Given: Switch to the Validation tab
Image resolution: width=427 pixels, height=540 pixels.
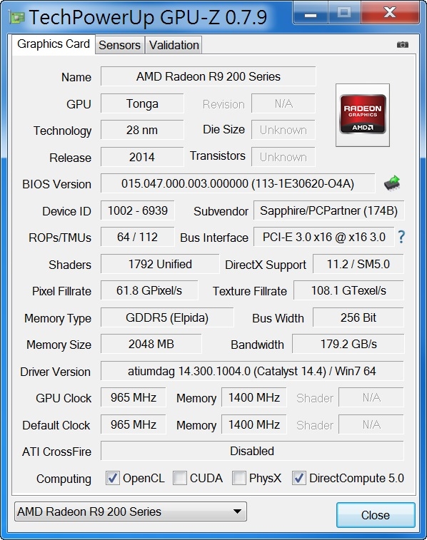Looking at the screenshot, I should [x=174, y=45].
